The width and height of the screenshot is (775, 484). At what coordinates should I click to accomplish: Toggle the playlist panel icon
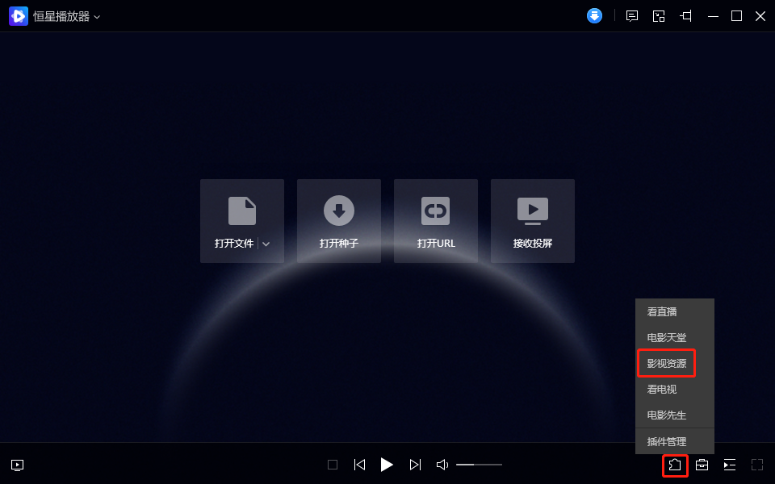730,465
